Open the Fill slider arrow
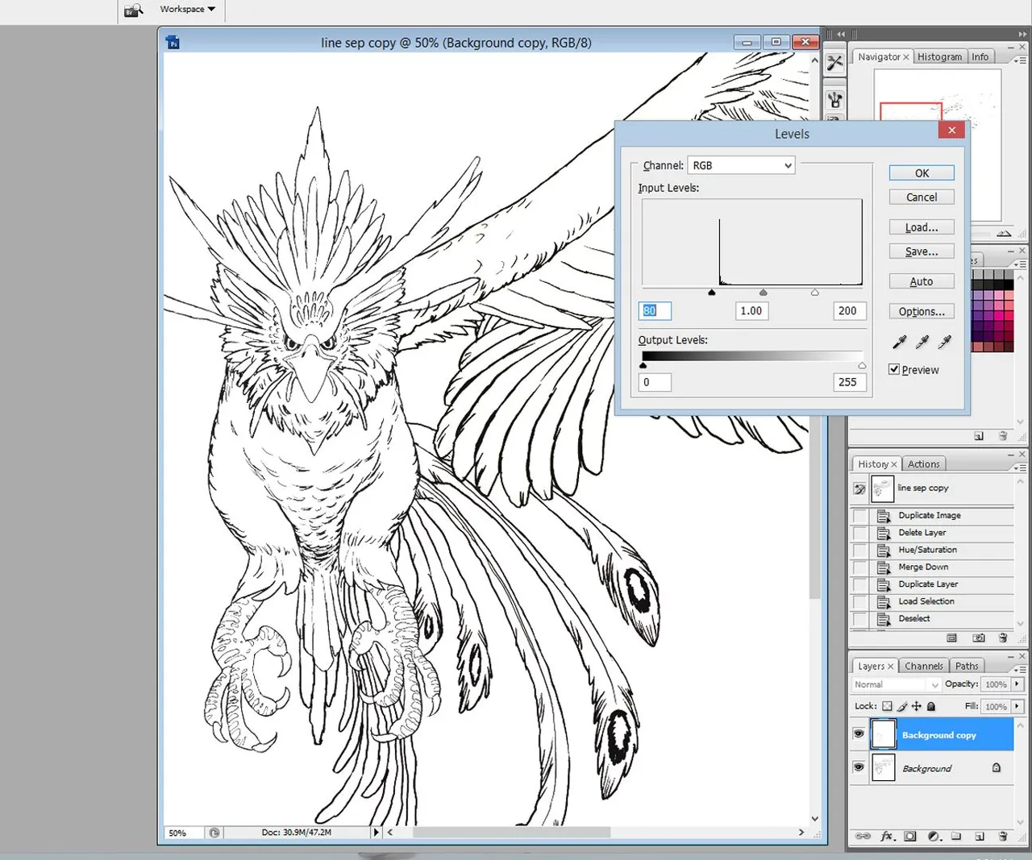This screenshot has width=1032, height=860. pos(1017,706)
